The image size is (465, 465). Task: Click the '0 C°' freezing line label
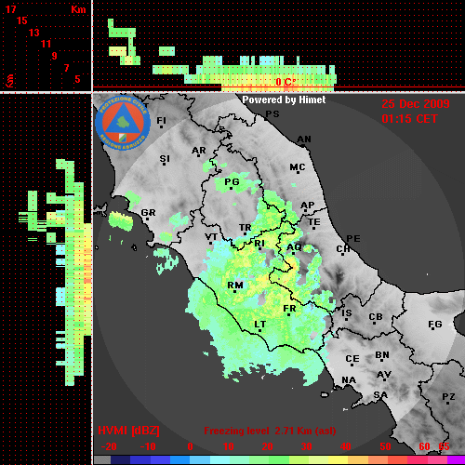(286, 82)
